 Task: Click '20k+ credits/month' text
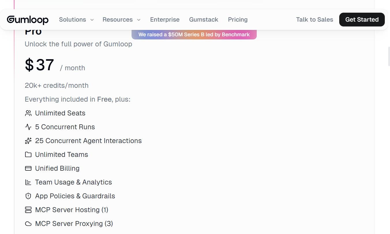[x=57, y=85]
